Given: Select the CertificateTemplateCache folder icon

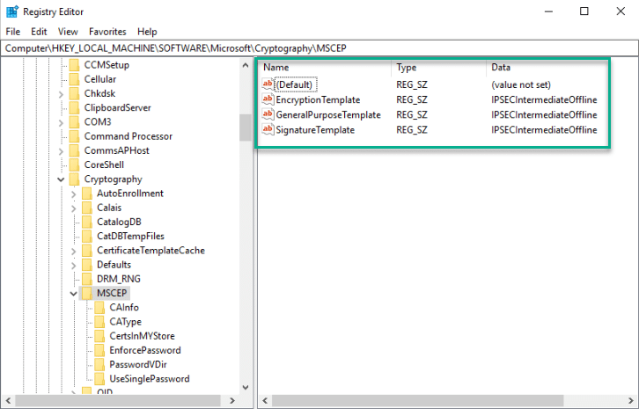Looking at the screenshot, I should (87, 251).
